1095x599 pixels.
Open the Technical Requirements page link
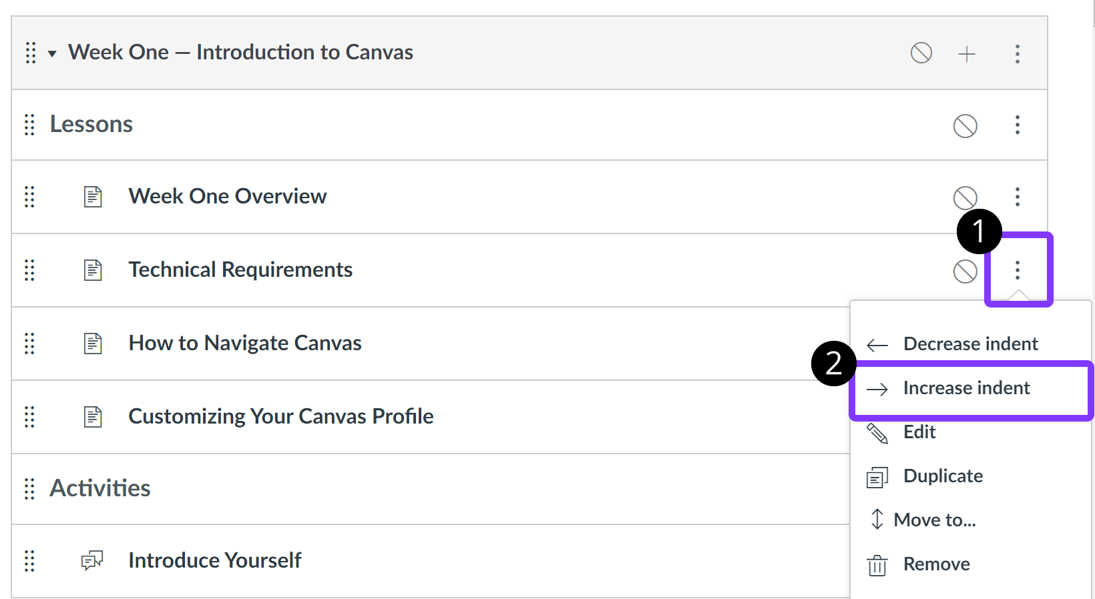tap(240, 269)
